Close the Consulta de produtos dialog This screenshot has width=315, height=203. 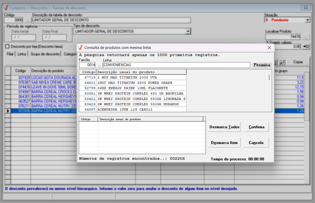[269, 48]
